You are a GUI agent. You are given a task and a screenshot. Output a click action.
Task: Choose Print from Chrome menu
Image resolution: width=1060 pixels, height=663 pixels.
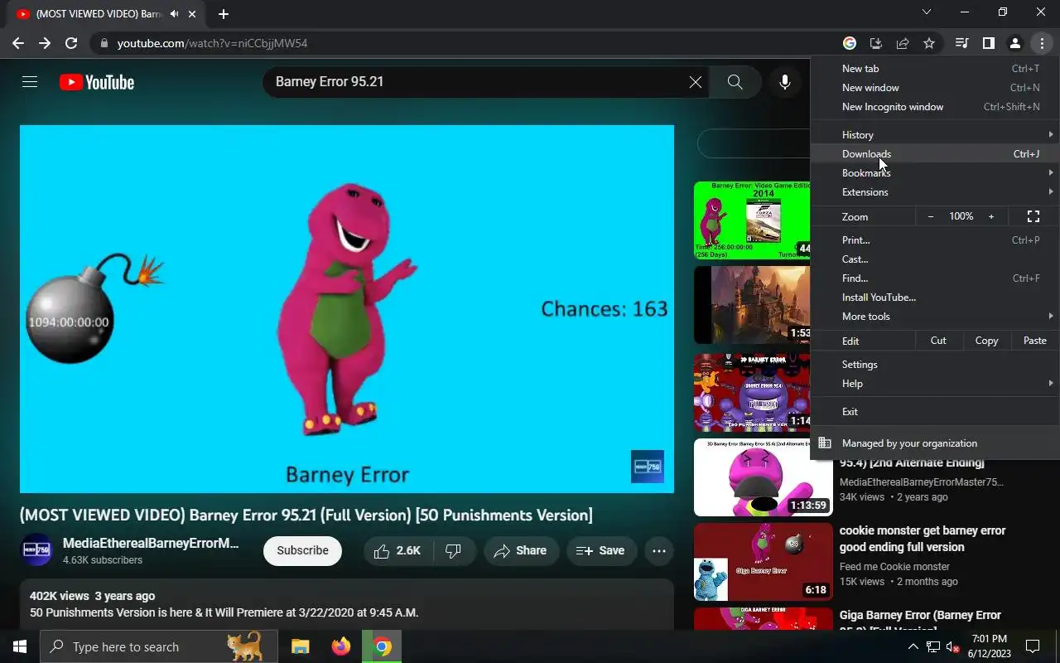click(x=935, y=240)
